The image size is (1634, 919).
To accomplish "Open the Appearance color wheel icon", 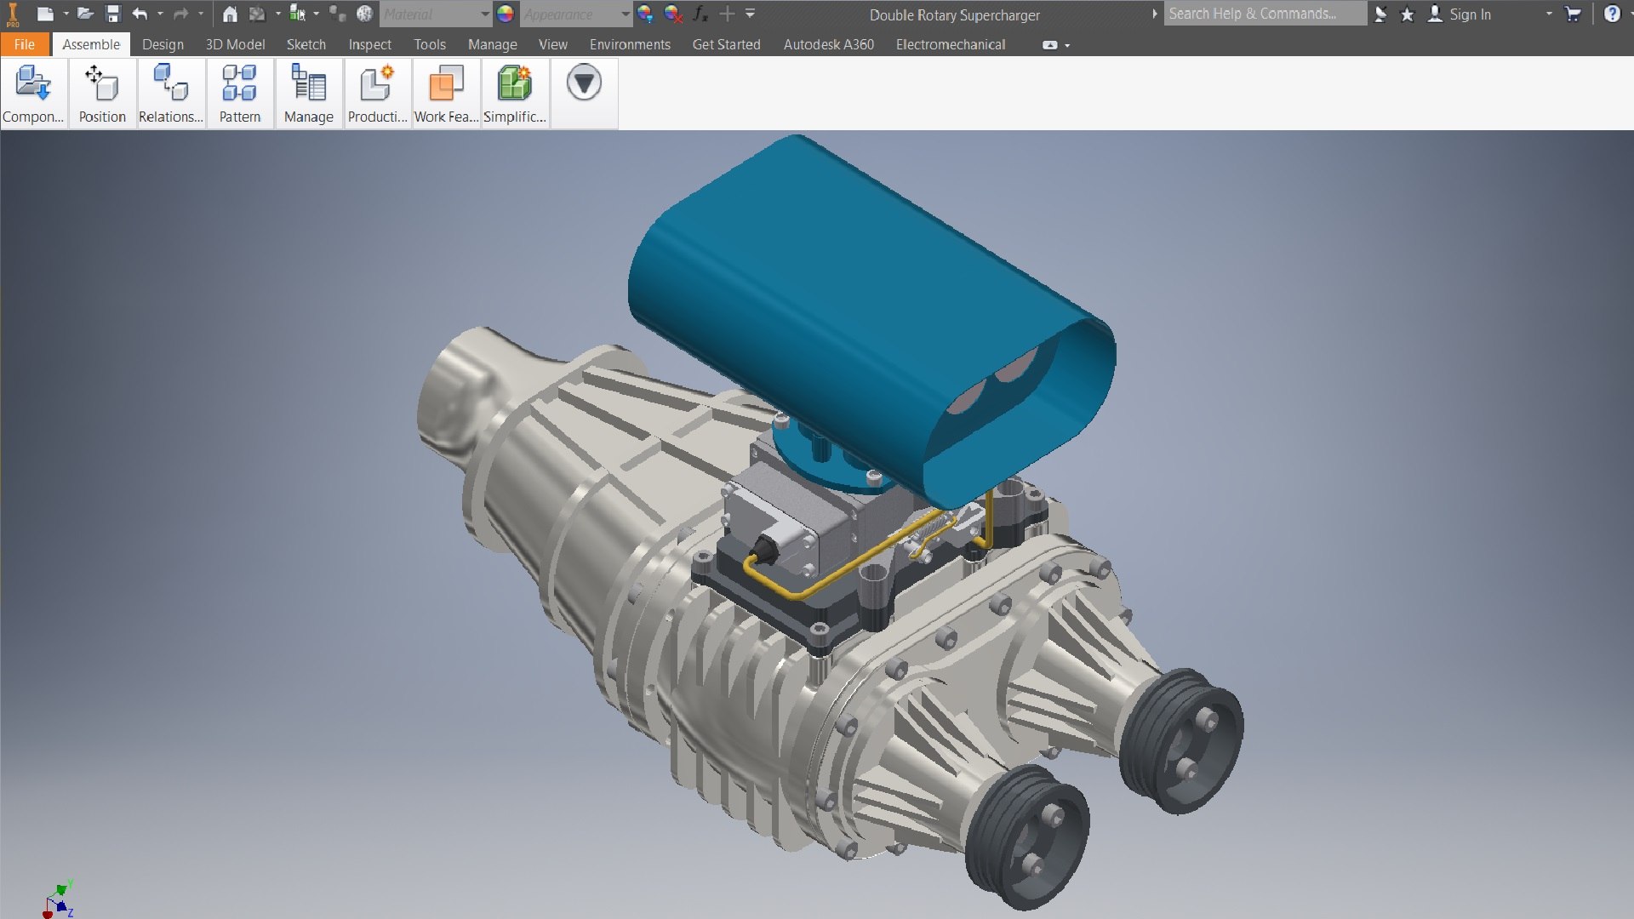I will point(506,14).
